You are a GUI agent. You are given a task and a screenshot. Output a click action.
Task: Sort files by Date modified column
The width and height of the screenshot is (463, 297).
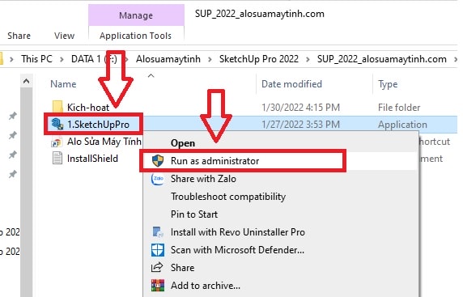[x=291, y=84]
